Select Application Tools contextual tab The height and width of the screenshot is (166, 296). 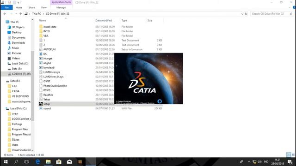61,2
